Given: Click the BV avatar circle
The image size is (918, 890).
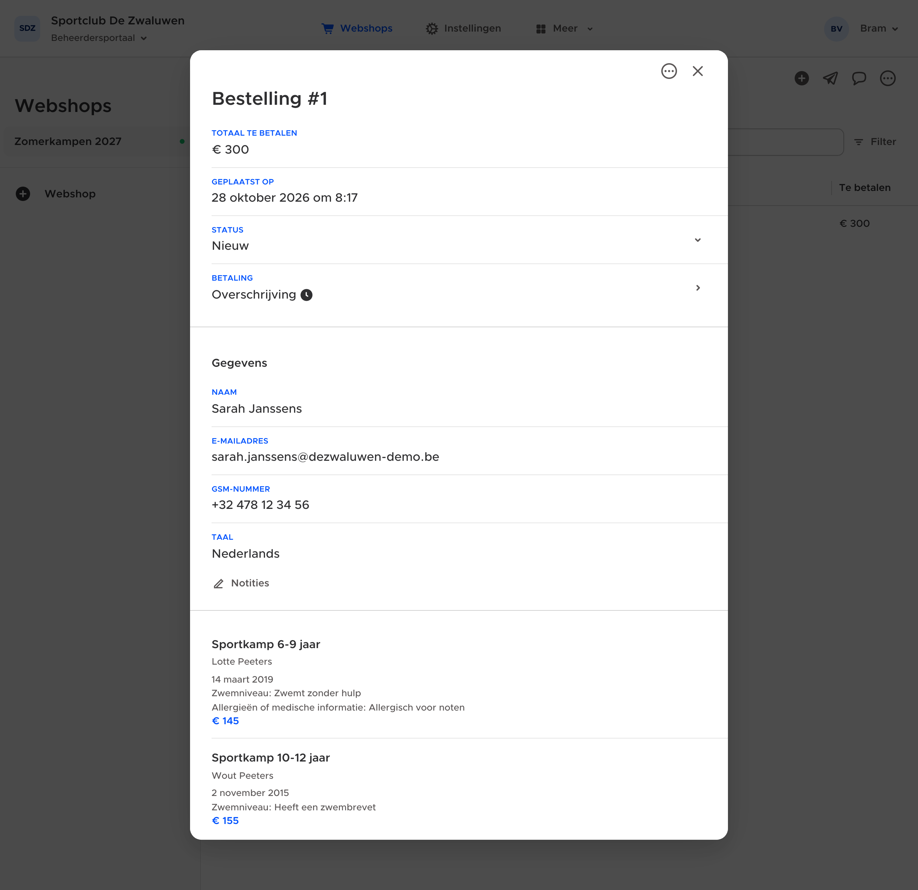Looking at the screenshot, I should pos(837,29).
